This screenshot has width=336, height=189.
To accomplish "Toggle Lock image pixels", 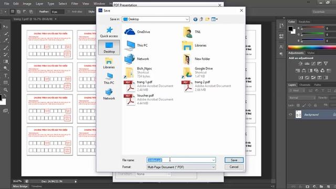I will pos(304,105).
